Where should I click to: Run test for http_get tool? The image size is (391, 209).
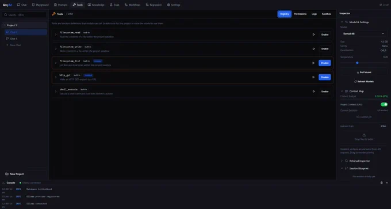click(x=313, y=77)
